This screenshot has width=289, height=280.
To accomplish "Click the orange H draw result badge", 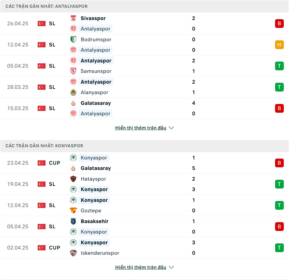I will (279, 45).
